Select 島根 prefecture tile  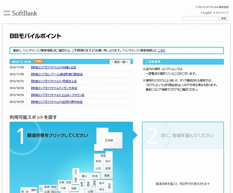pyautogui.click(x=47, y=187)
